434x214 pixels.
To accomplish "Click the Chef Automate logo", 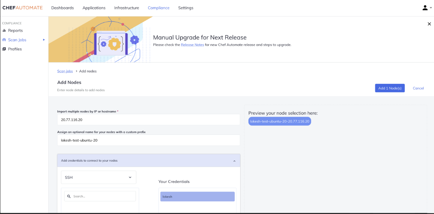I will tap(22, 8).
